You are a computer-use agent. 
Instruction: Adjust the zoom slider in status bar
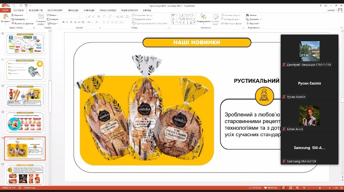[x=320, y=189]
